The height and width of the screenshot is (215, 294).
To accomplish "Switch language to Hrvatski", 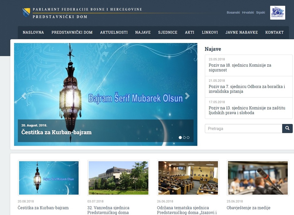I will click(248, 12).
